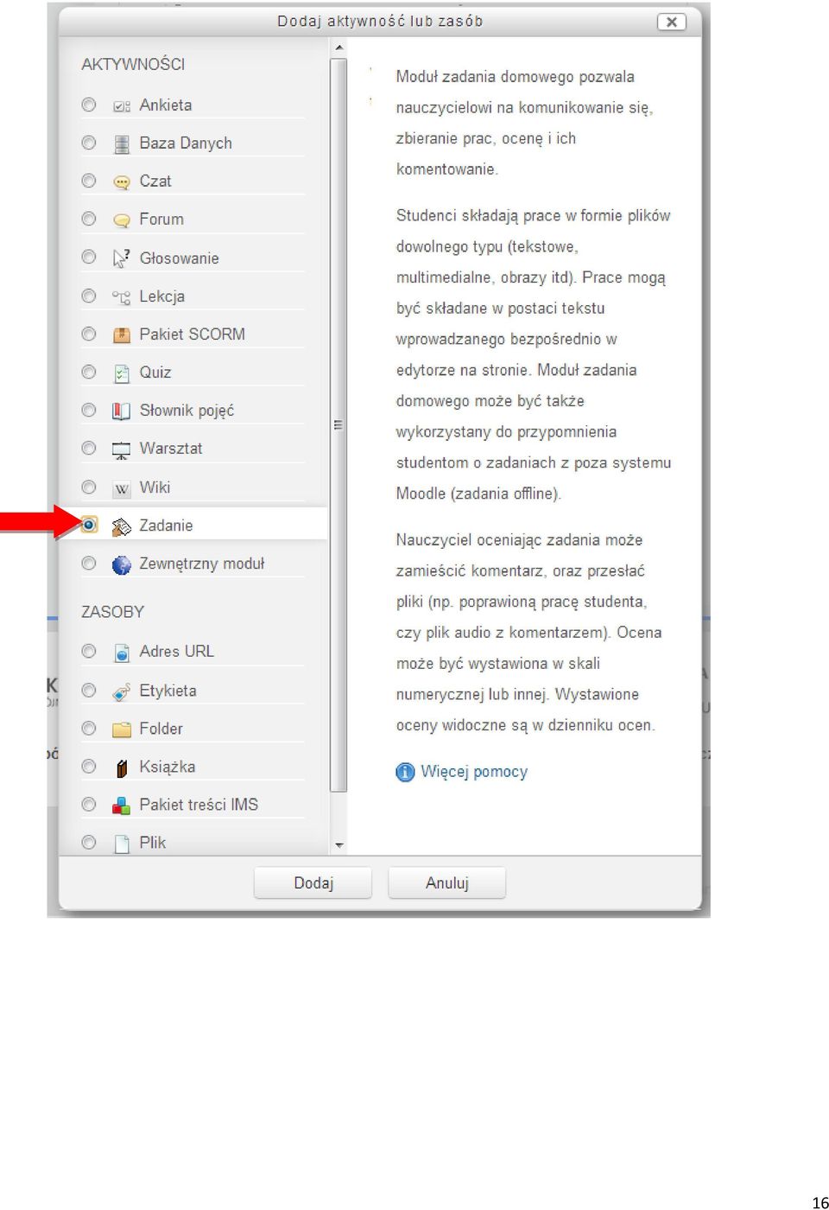829x1210 pixels.
Task: Click the Głosowanie choice icon
Action: [x=122, y=258]
